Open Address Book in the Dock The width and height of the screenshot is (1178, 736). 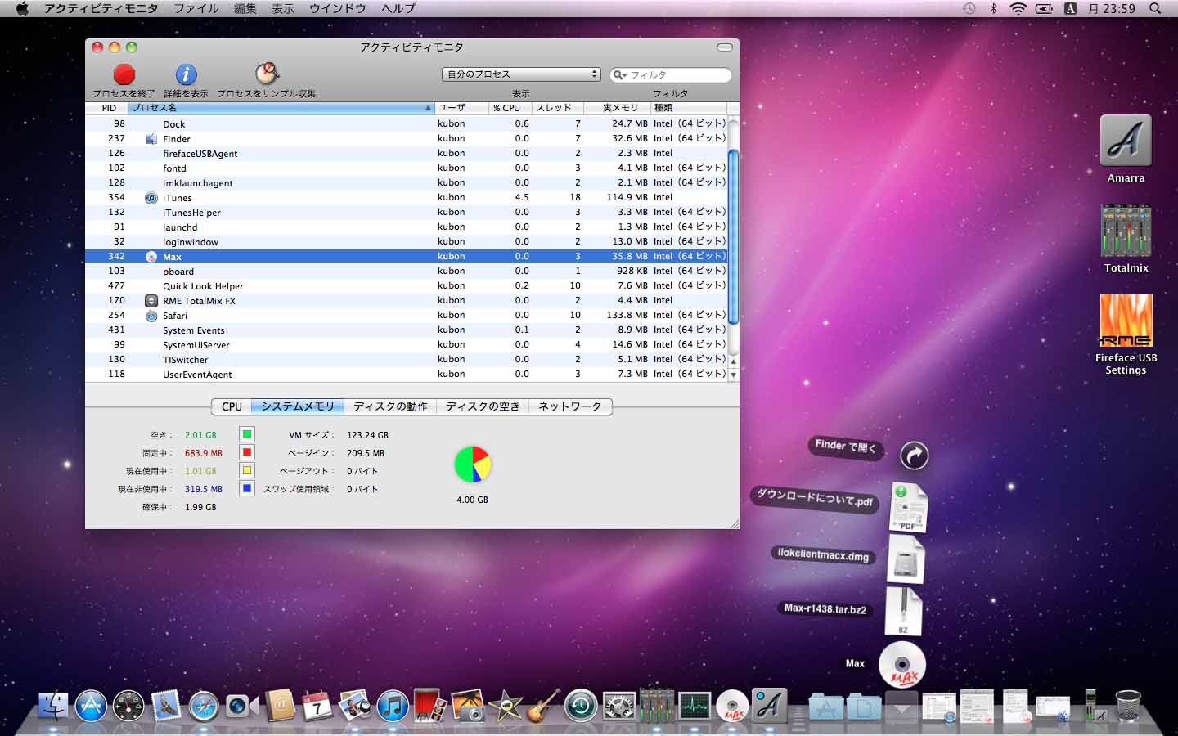point(279,705)
